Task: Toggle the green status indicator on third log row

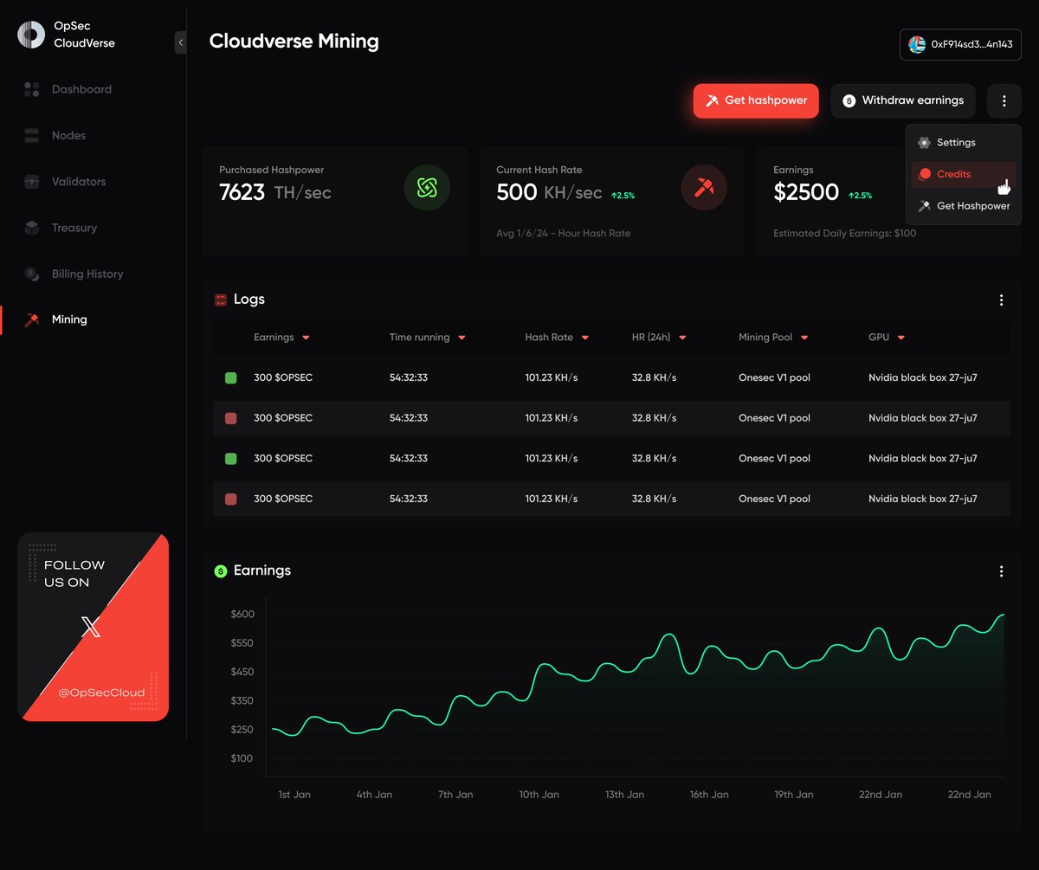Action: point(231,458)
